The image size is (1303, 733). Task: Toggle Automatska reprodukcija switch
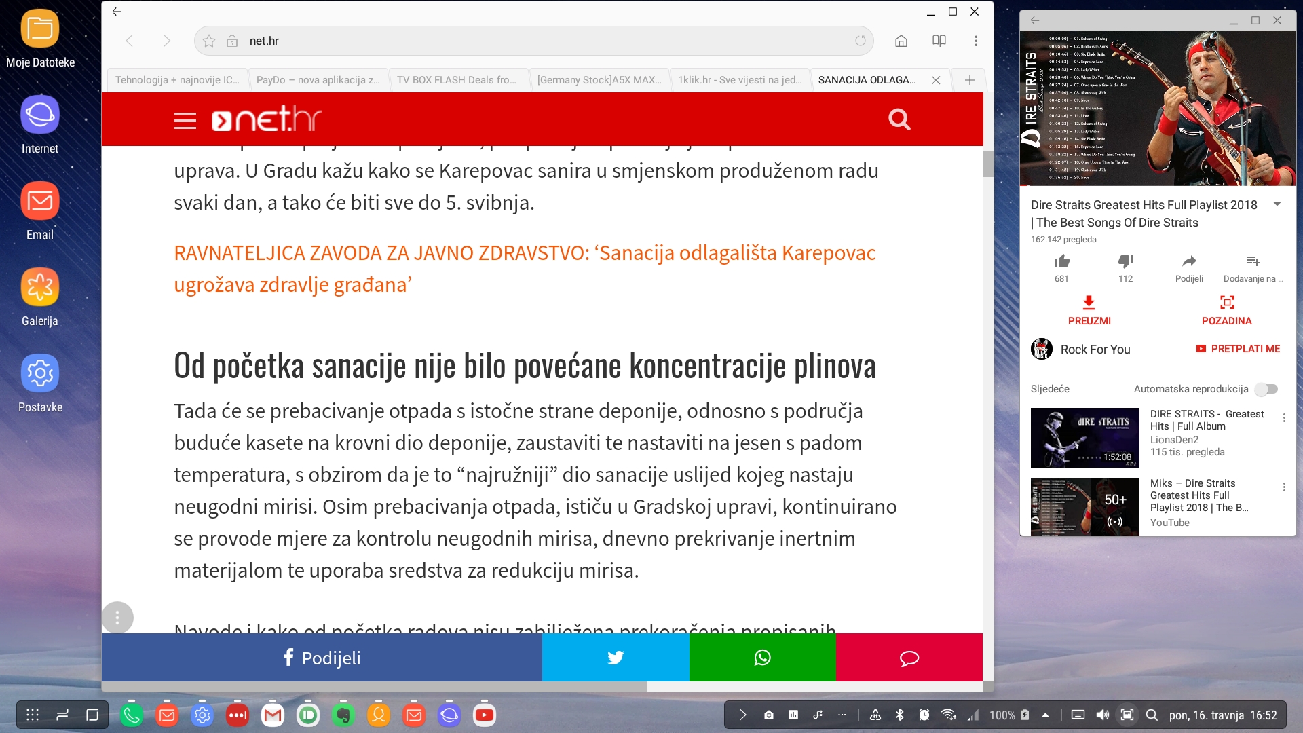(x=1266, y=389)
